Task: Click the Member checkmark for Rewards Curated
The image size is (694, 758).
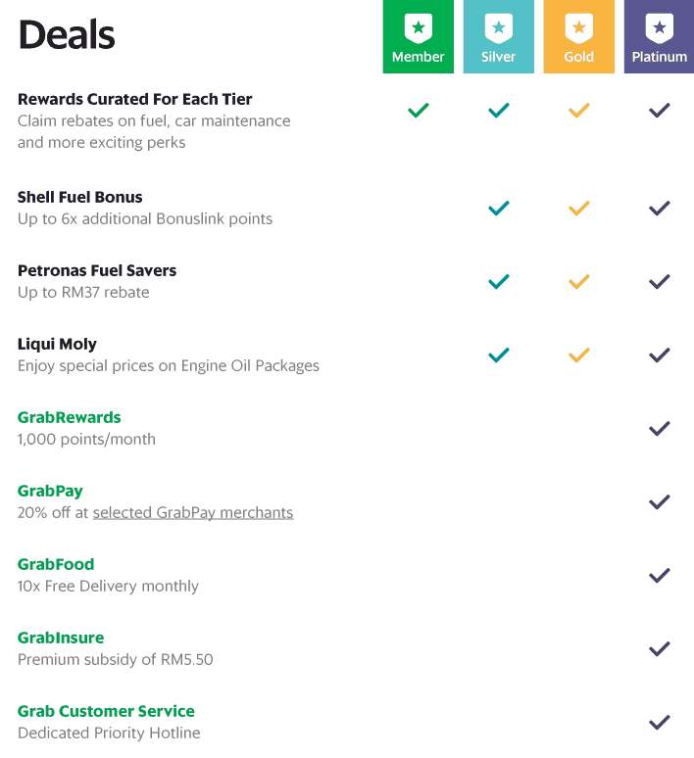Action: click(x=419, y=111)
